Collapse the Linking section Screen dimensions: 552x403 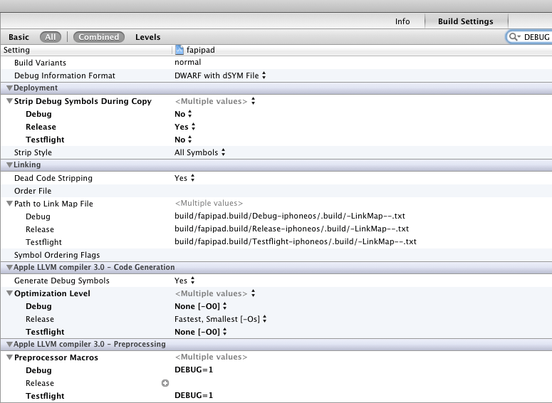9,164
